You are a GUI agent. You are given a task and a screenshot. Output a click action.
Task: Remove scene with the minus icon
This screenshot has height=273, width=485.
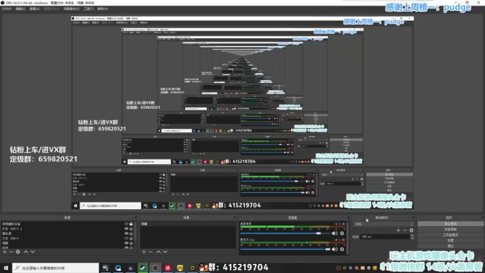150,252
